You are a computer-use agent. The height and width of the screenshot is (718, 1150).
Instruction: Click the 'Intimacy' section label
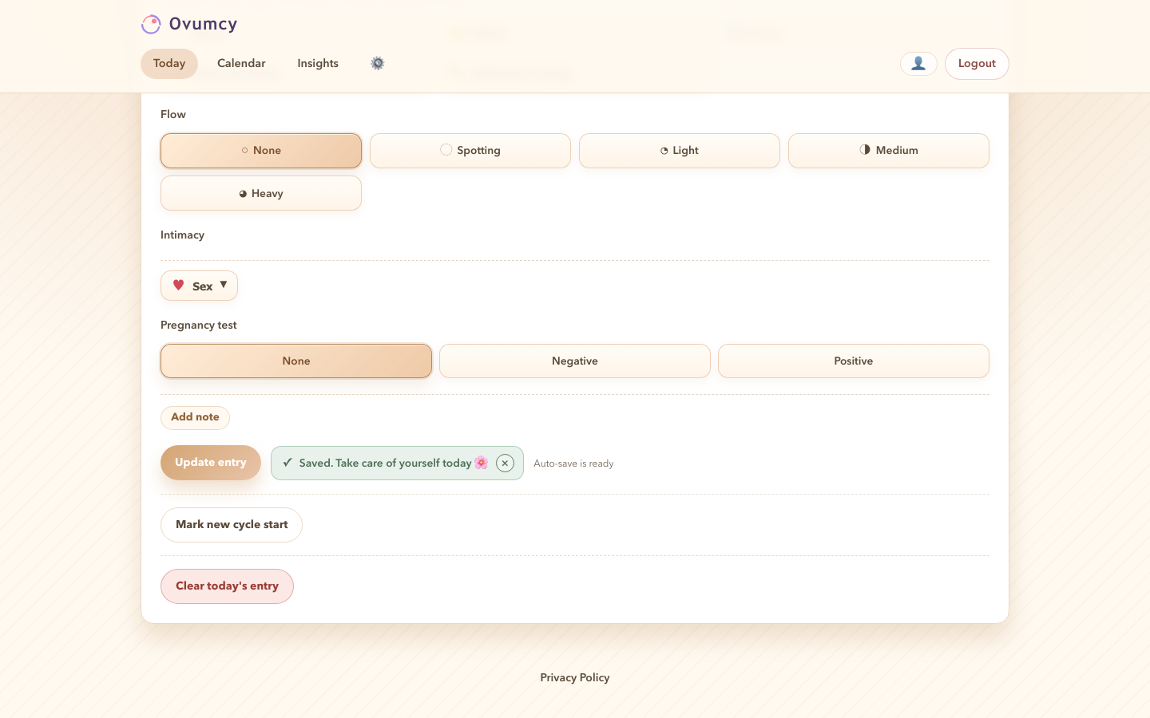coord(182,235)
